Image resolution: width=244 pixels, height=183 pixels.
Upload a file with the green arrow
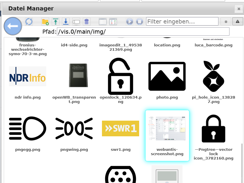(x=55, y=21)
